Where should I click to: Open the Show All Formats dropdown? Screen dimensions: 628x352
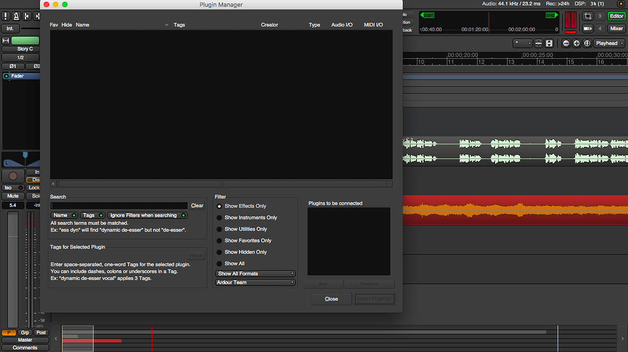click(x=255, y=274)
